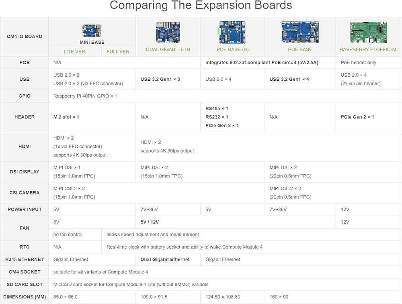The height and width of the screenshot is (304, 402).
Task: Click the PoE Base board image
Action: [300, 32]
